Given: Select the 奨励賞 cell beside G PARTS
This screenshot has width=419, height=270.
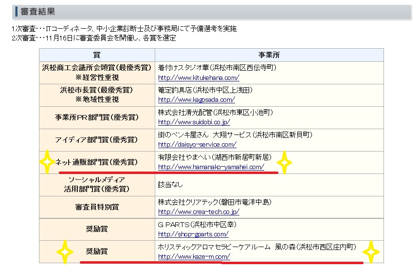Looking at the screenshot, I should [97, 230].
